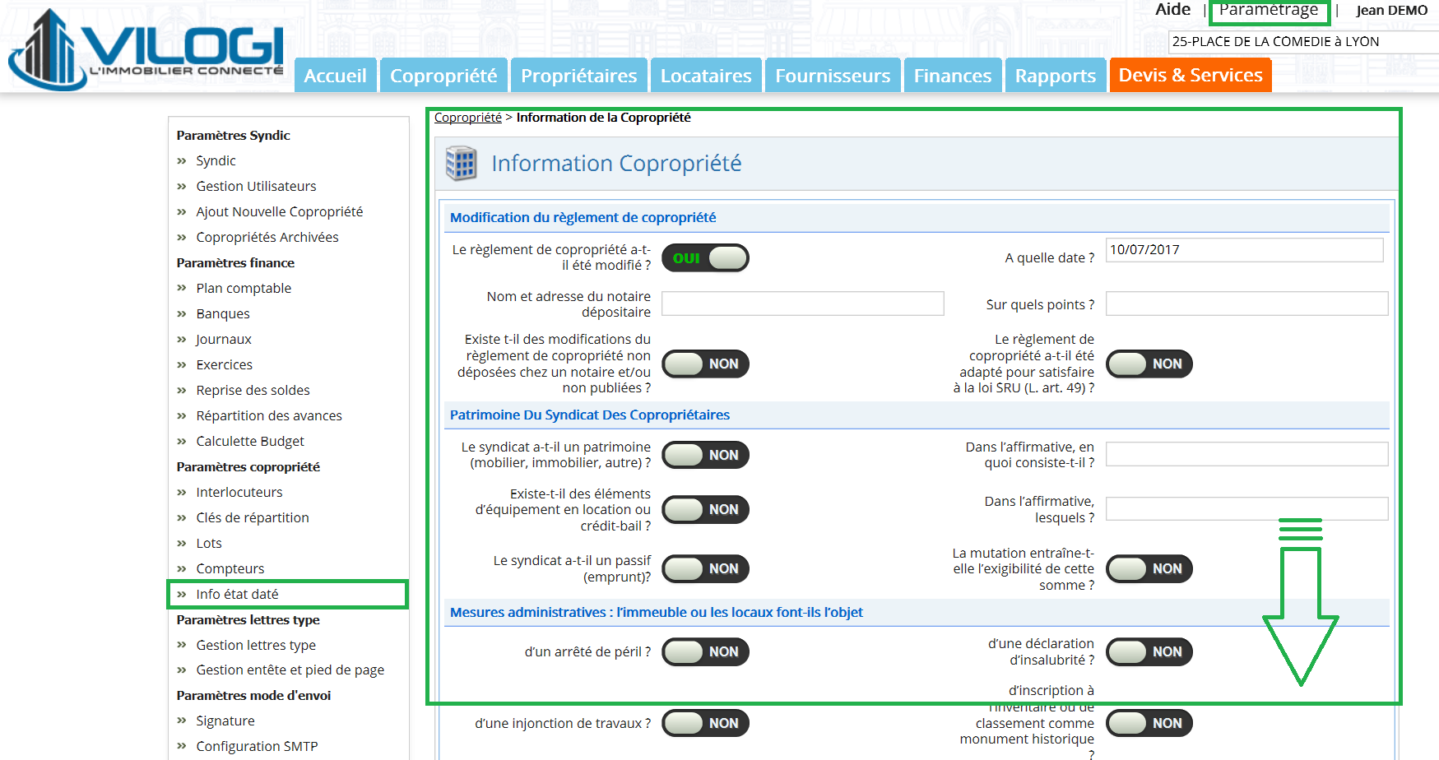Open the Copropriété tab
This screenshot has width=1439, height=760.
(x=443, y=75)
